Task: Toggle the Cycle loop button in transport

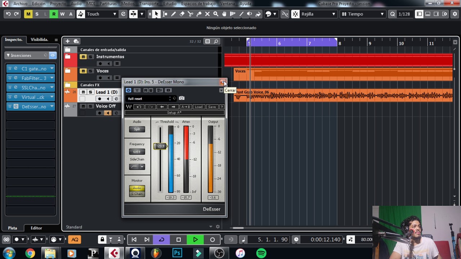Action: pos(162,240)
